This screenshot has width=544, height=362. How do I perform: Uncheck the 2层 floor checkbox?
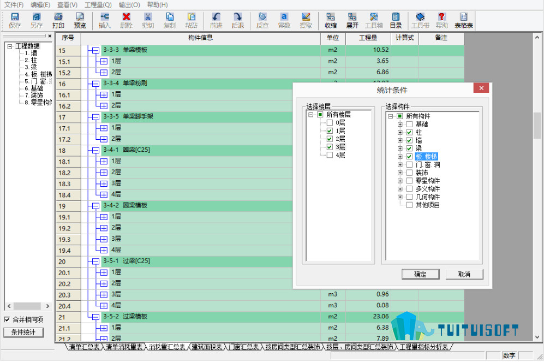tap(330, 139)
